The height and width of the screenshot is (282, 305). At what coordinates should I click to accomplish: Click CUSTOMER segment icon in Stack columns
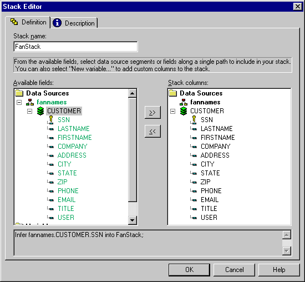coord(184,111)
